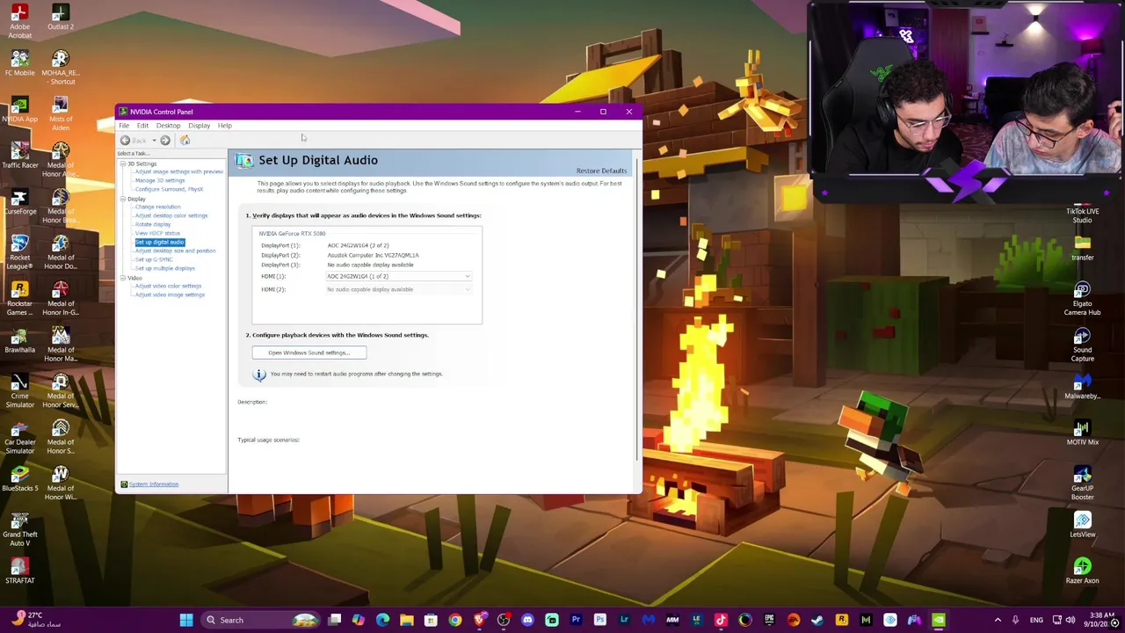Collapse the Display tree node
The height and width of the screenshot is (633, 1125).
[x=123, y=199]
